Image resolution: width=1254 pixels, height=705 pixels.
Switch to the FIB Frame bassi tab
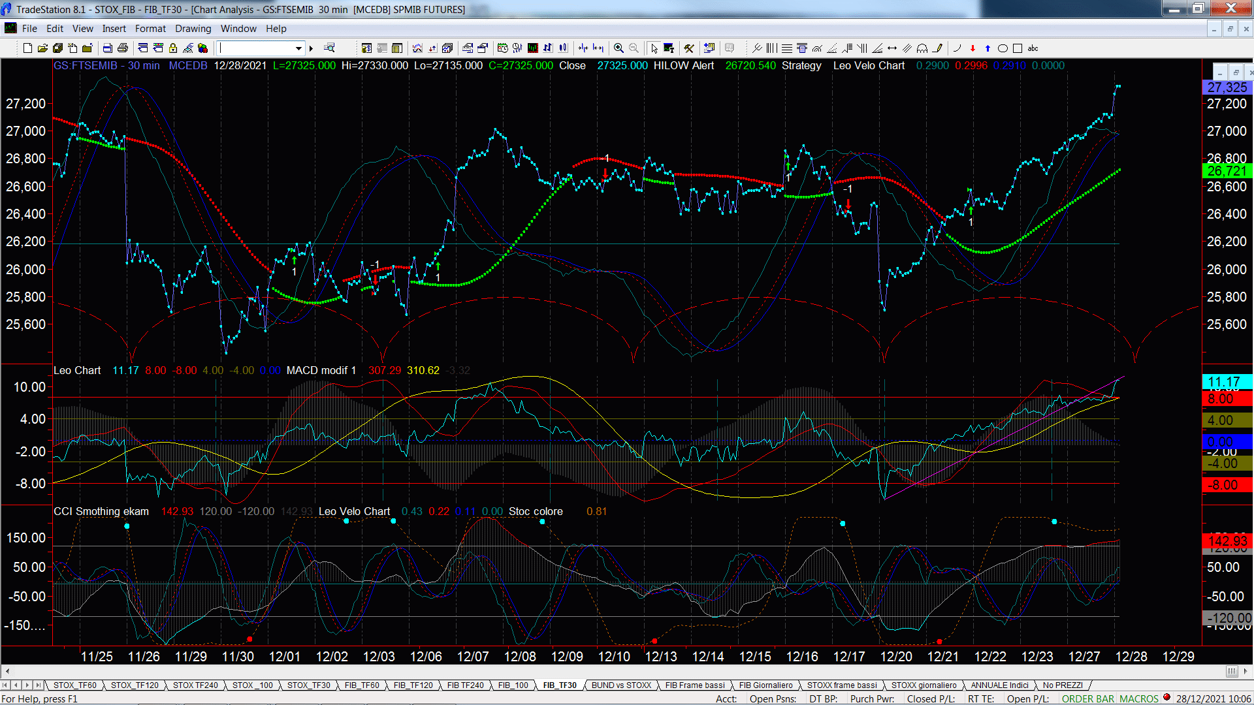(x=695, y=685)
